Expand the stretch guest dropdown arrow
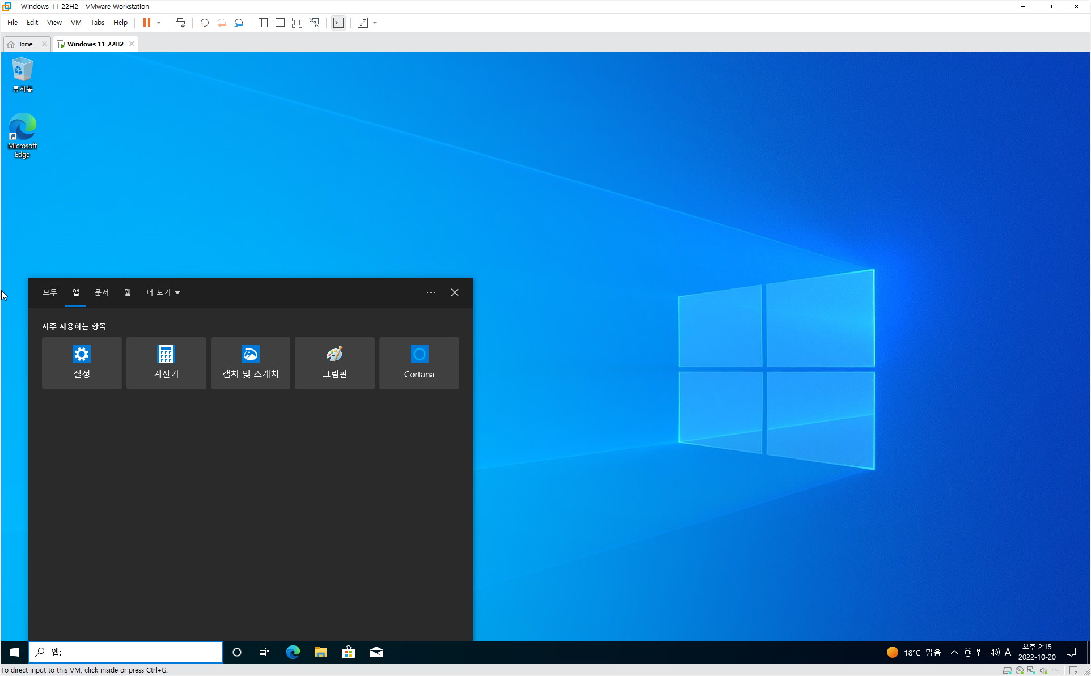Image resolution: width=1091 pixels, height=676 pixels. (x=375, y=23)
